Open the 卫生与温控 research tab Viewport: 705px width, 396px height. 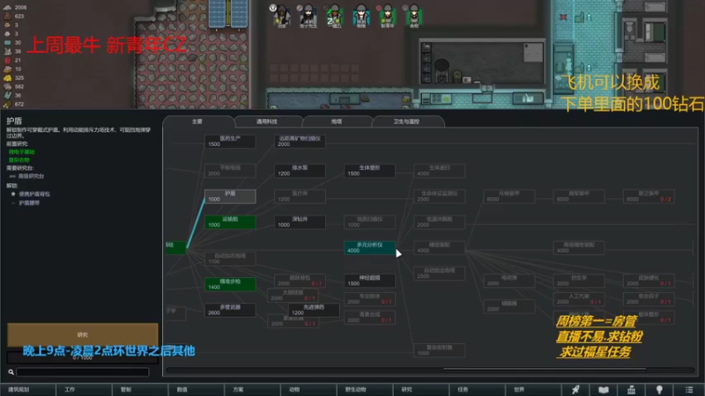point(407,121)
